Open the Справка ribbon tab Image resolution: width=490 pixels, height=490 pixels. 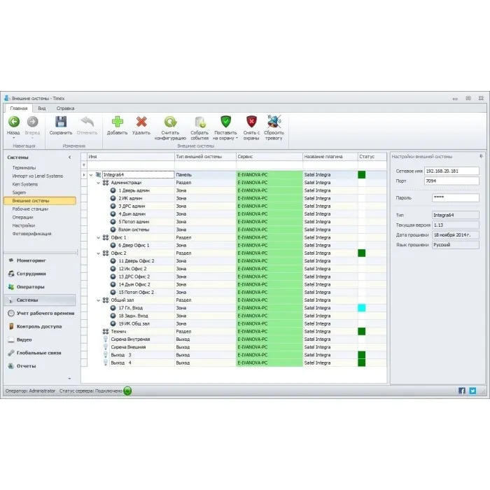coord(65,108)
